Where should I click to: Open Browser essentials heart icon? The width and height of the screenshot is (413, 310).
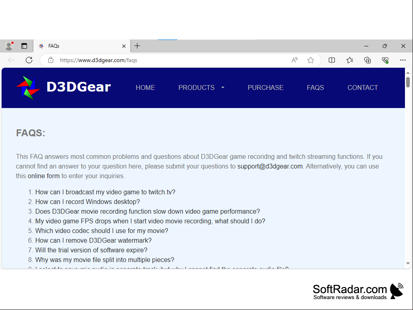pos(385,60)
